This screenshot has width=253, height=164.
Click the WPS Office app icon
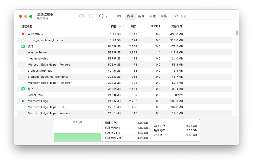pyautogui.click(x=23, y=34)
